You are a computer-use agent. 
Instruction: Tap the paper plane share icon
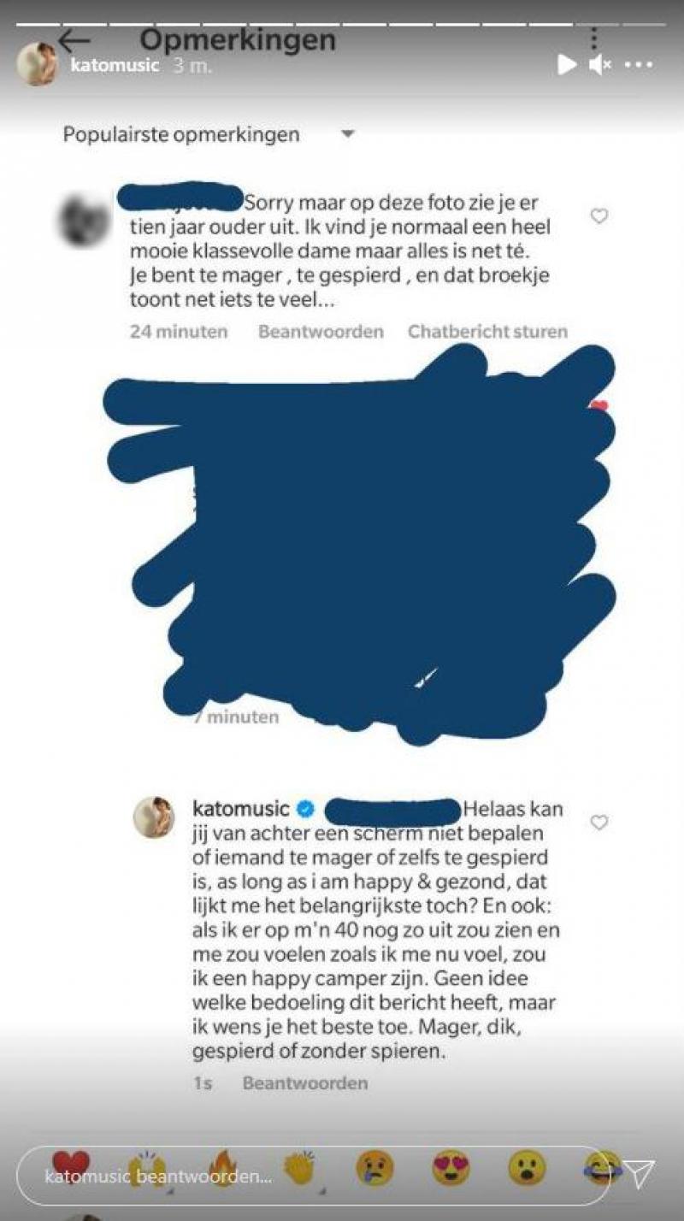pos(639,1175)
